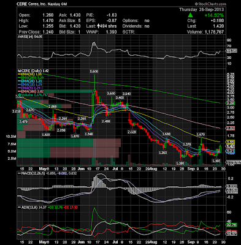Click the Chg value +0.180

click(x=218, y=21)
